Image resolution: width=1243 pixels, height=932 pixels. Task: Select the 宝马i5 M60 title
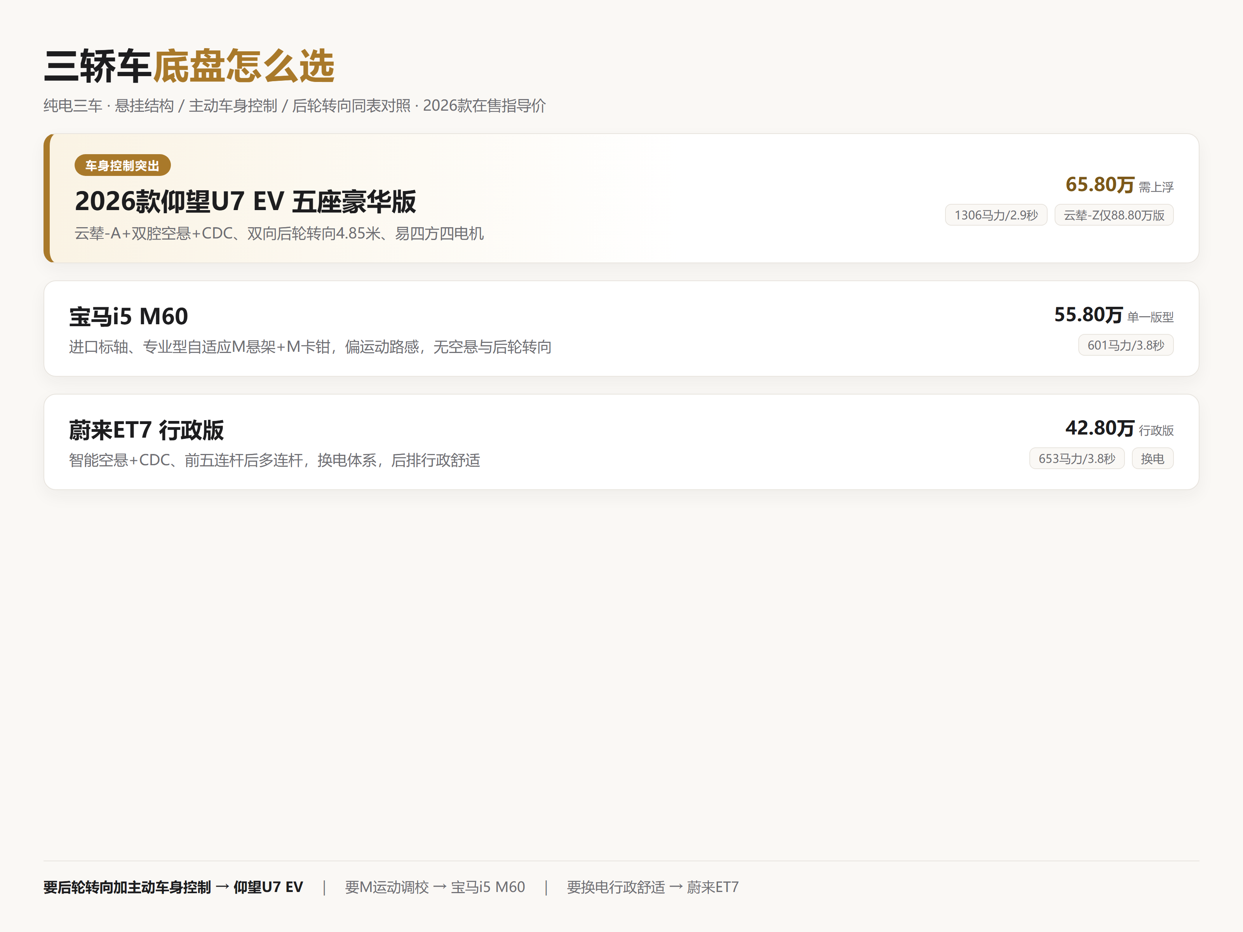click(x=129, y=316)
